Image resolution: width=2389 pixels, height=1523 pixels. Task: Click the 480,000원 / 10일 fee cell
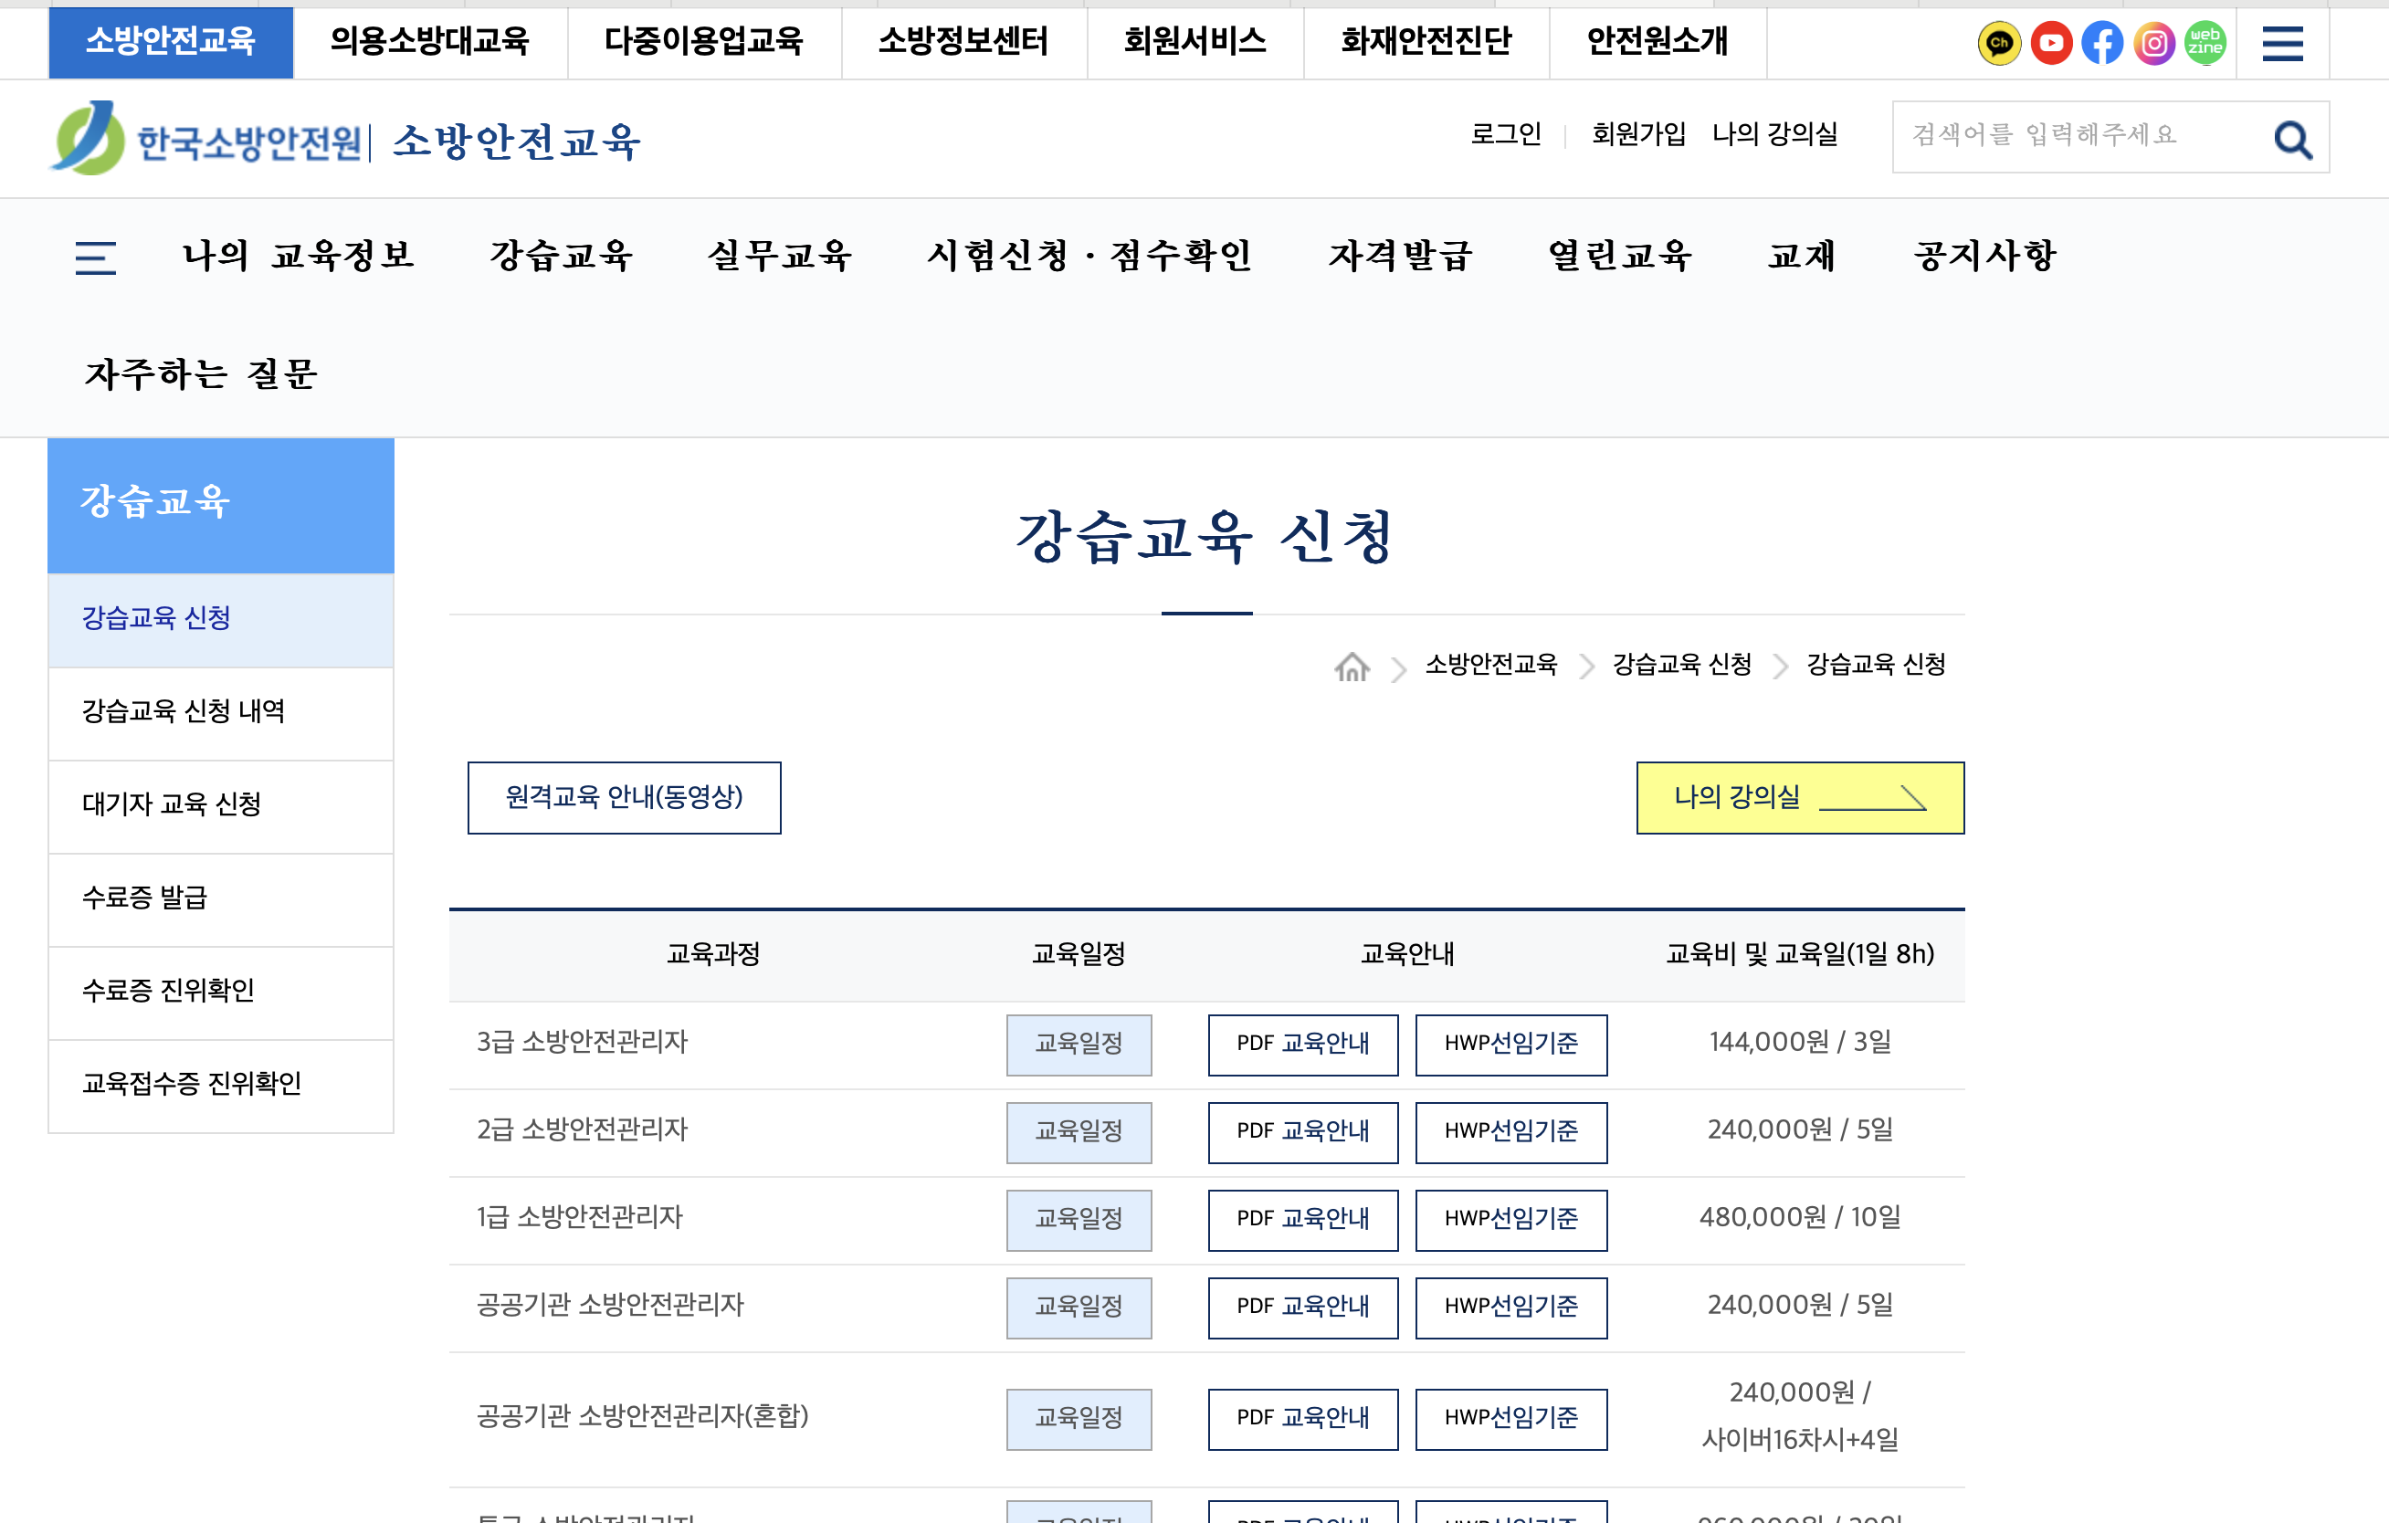[1800, 1217]
